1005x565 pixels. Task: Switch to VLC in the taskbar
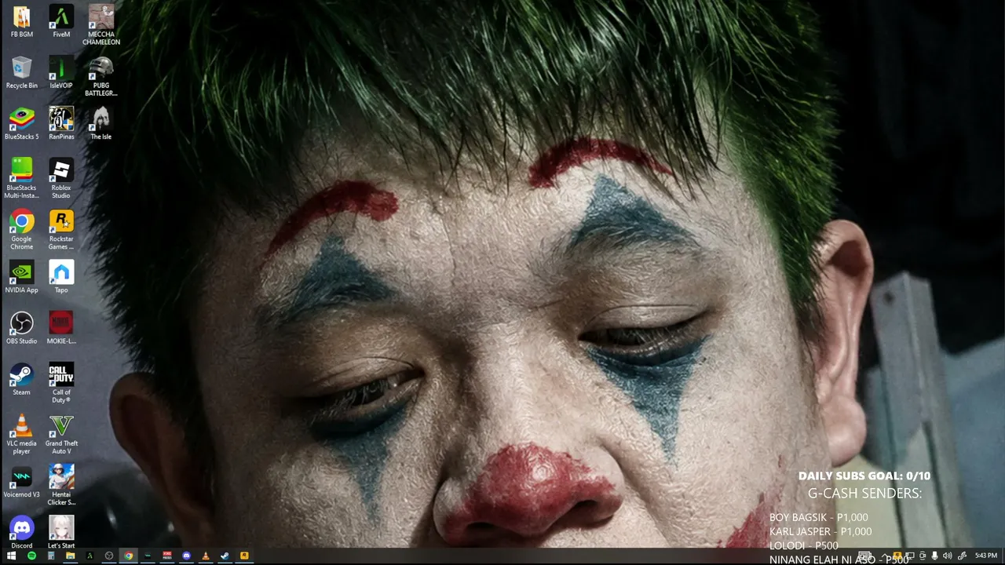click(206, 556)
